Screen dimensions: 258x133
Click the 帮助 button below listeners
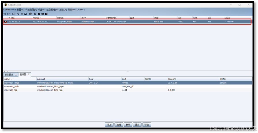click(147, 125)
